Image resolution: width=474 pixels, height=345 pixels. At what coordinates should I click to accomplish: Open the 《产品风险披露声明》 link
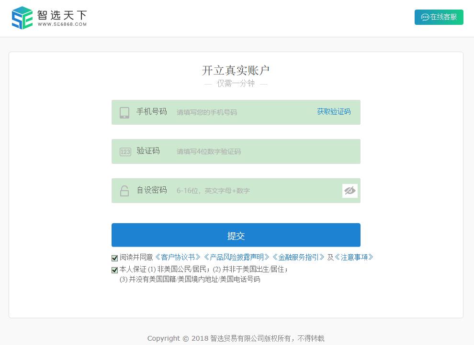click(x=237, y=257)
